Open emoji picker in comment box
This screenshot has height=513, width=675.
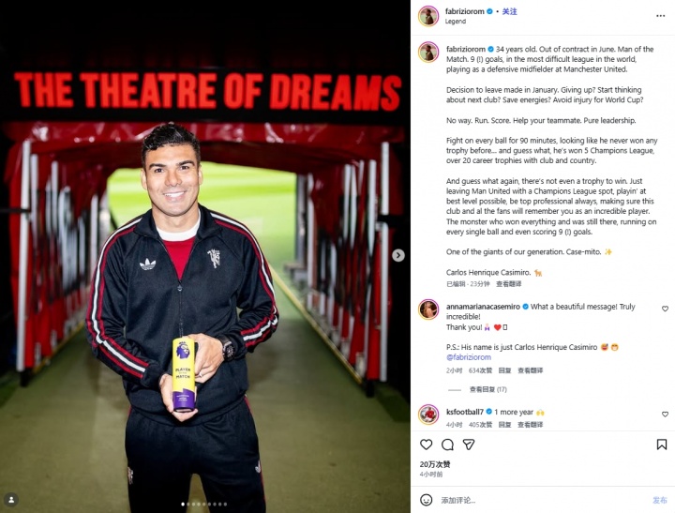coord(427,500)
